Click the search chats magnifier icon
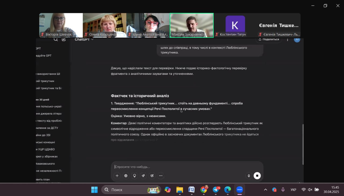 click(x=56, y=40)
